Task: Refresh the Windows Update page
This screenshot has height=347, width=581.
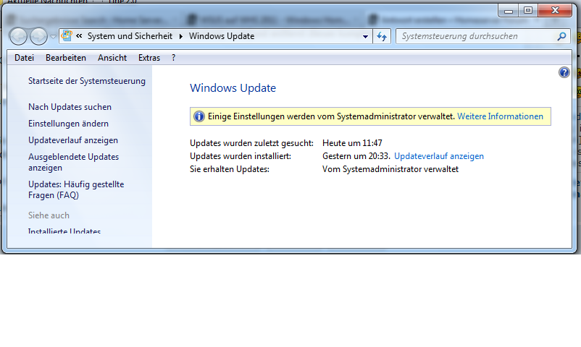Action: [x=382, y=36]
